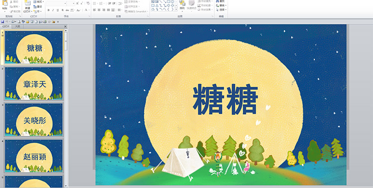Switch to the Outline (大纲) pane tab
This screenshot has width=373, height=188.
point(17,26)
